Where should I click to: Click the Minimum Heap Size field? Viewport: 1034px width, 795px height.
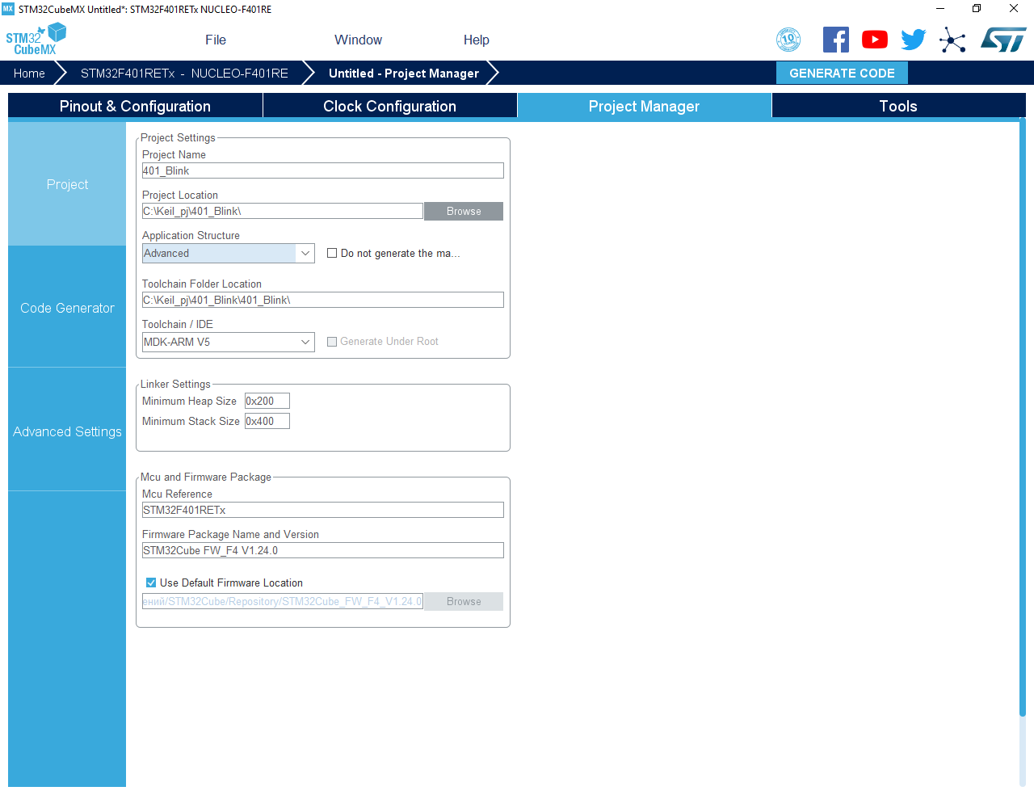pyautogui.click(x=267, y=401)
